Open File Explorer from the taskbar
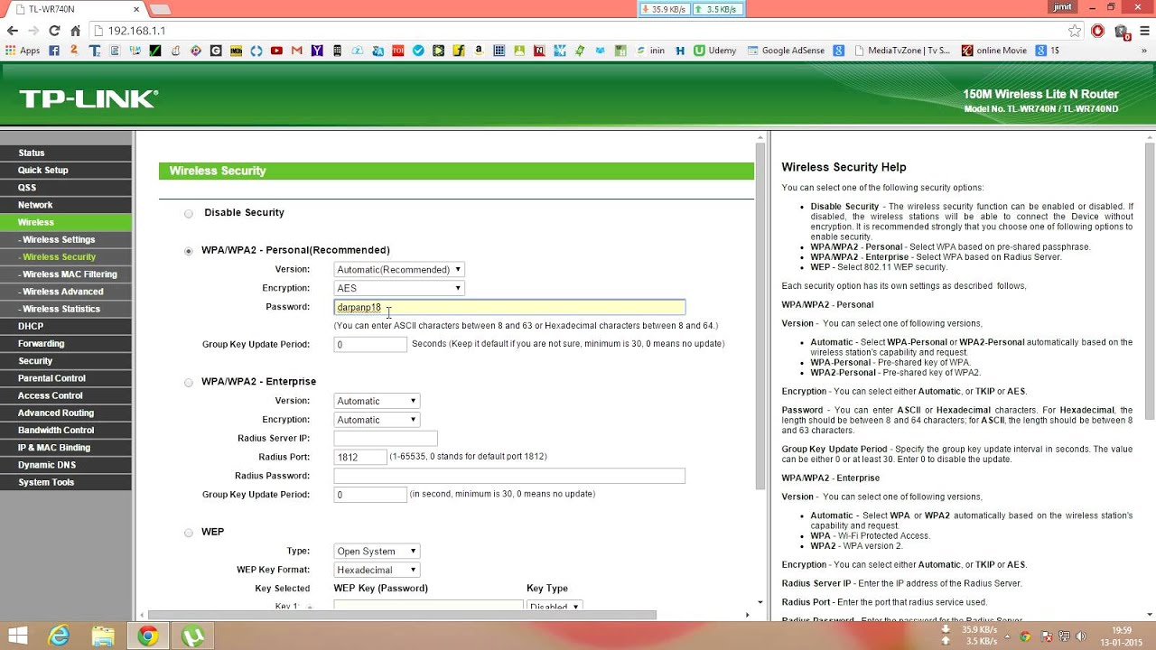This screenshot has width=1156, height=650. [103, 636]
